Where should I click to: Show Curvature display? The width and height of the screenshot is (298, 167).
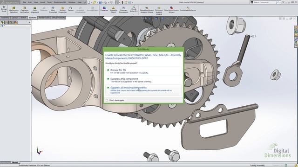click(x=104, y=9)
